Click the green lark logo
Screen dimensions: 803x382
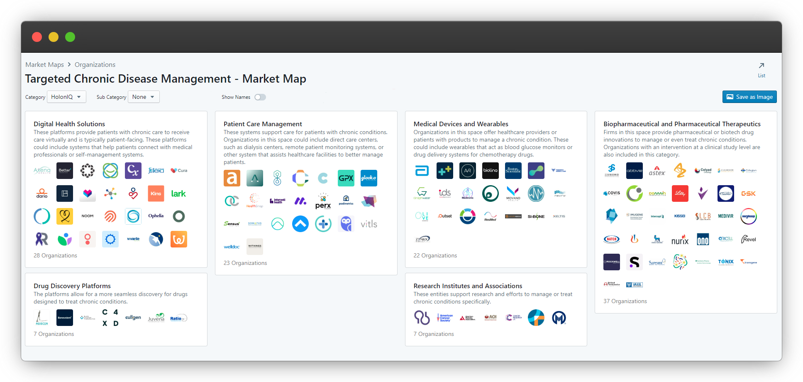click(x=179, y=193)
